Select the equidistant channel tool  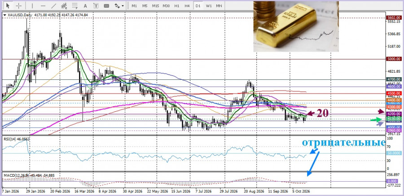pyautogui.click(x=64, y=6)
